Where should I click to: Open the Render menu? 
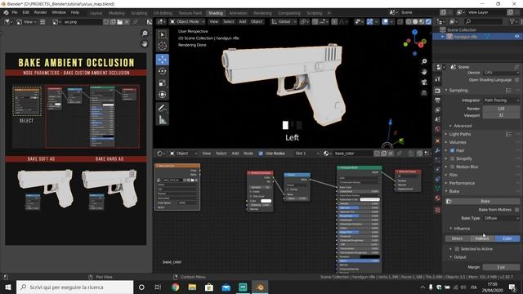(x=41, y=12)
